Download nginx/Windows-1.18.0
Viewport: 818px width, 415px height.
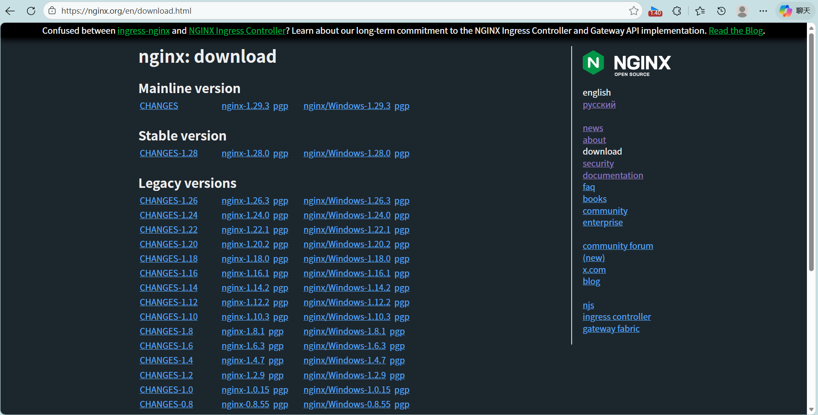(347, 259)
